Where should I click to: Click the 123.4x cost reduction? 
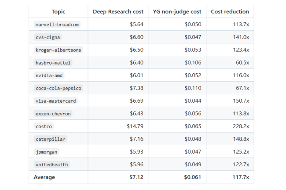(241, 50)
